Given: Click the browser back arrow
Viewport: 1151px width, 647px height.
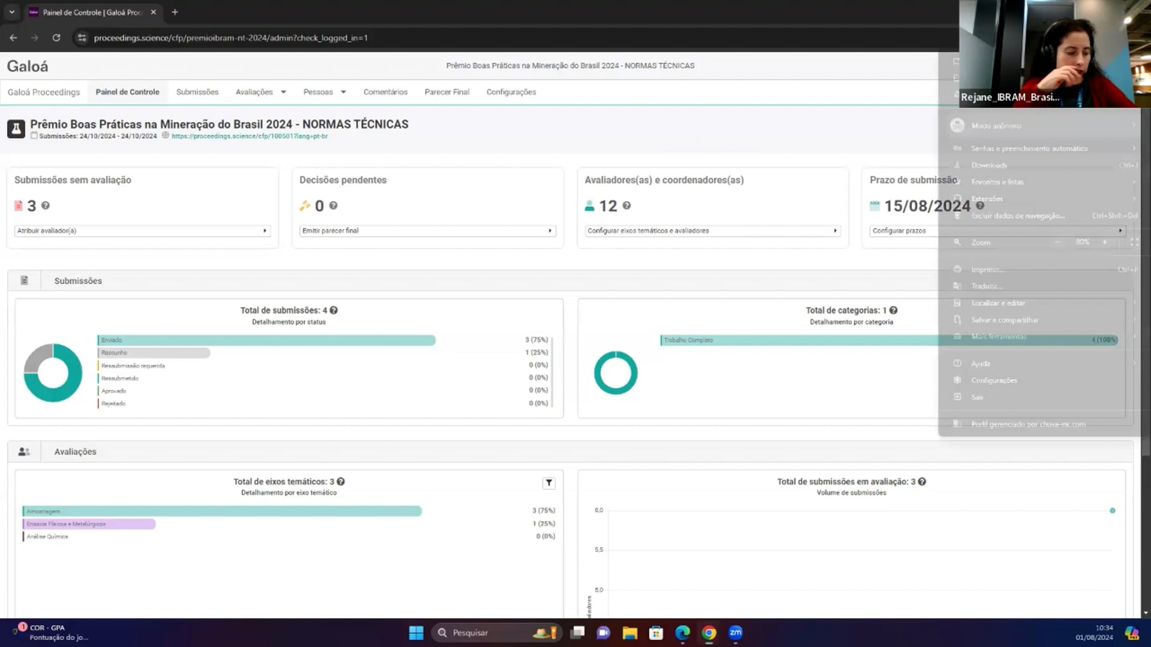Looking at the screenshot, I should pyautogui.click(x=13, y=38).
